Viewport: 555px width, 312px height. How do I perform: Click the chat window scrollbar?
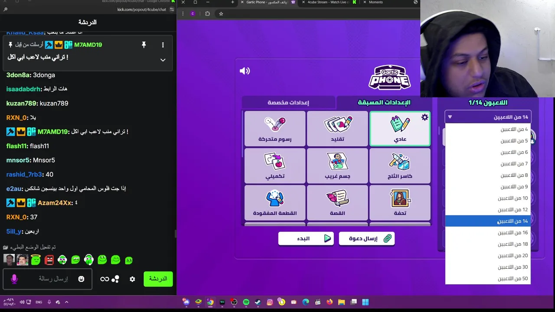point(175,234)
